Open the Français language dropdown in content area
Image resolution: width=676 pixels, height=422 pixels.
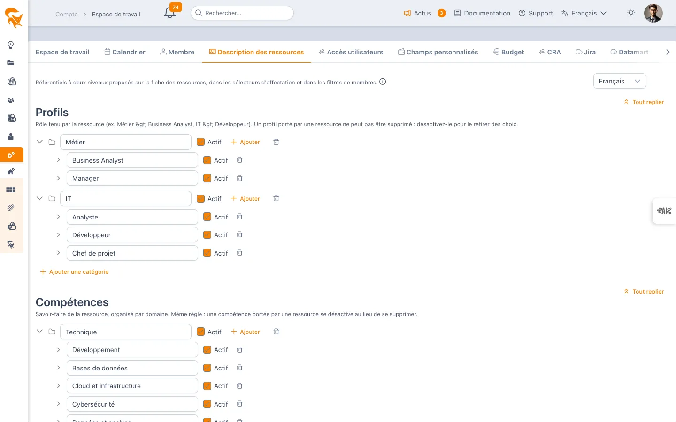(x=620, y=81)
